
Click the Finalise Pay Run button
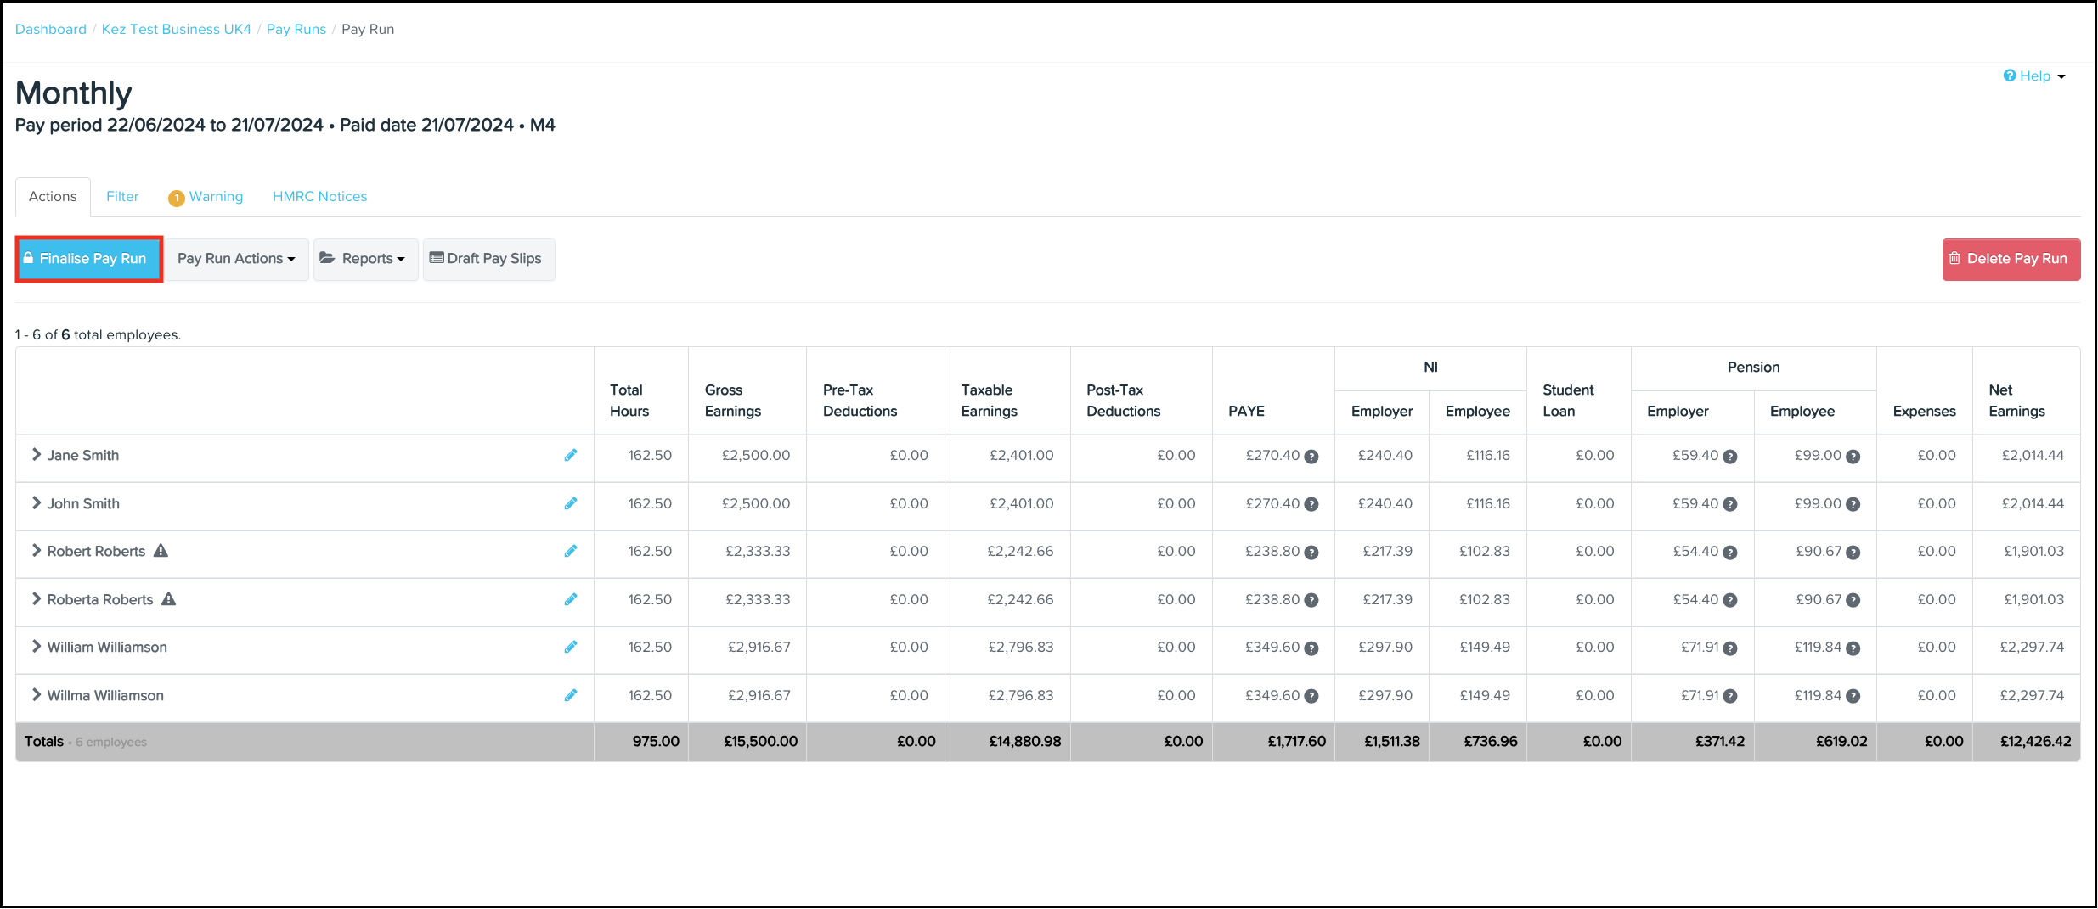click(89, 259)
